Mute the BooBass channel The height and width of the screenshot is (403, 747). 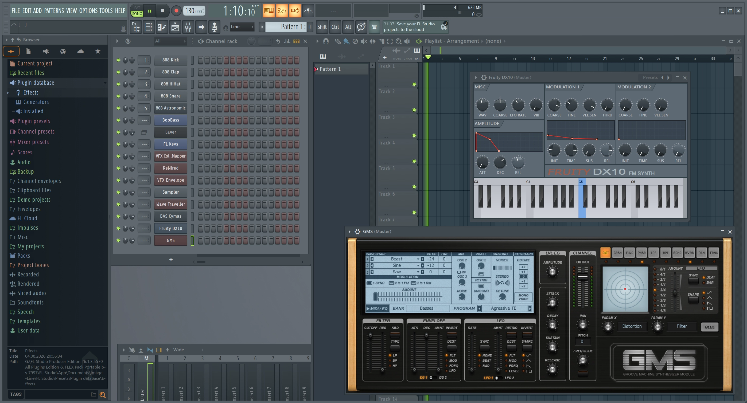point(118,120)
